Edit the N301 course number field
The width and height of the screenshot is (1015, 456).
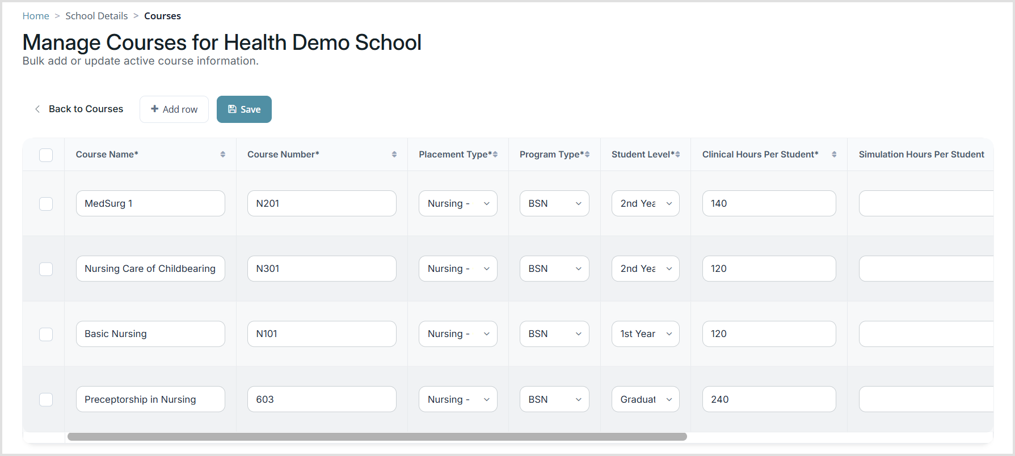[x=322, y=269]
